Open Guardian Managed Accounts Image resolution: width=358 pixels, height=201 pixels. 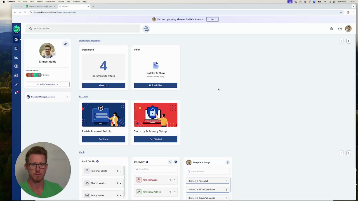[48, 97]
